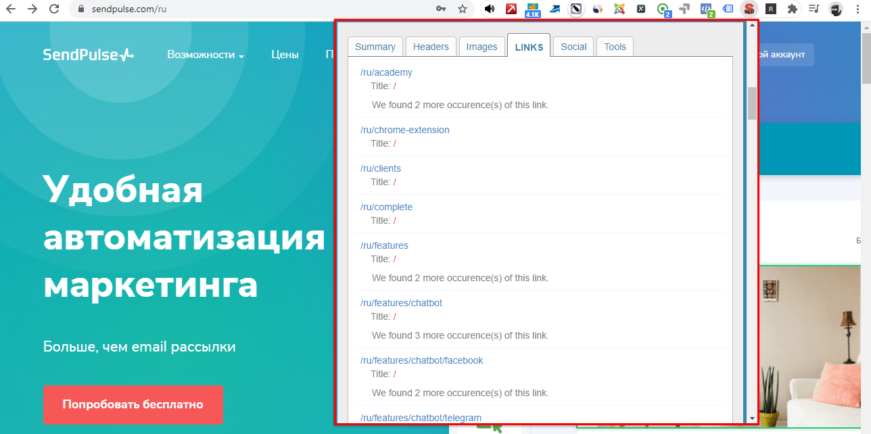Go back with the browser back arrow
The image size is (871, 434).
coord(11,9)
